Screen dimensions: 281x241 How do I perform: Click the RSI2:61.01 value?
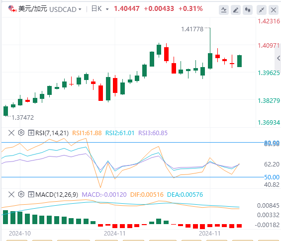click(x=120, y=133)
